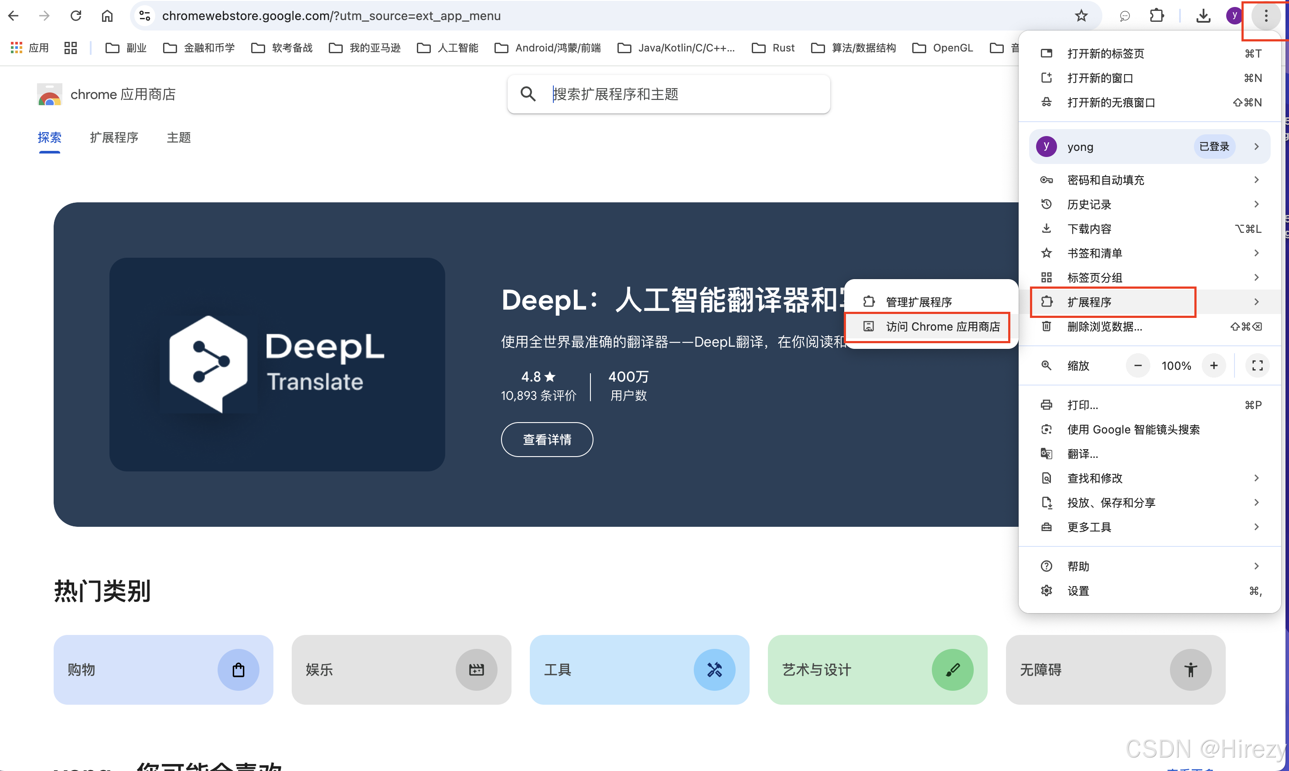
Task: Open the 算法/数据结构 bookmark folder
Action: coord(853,48)
